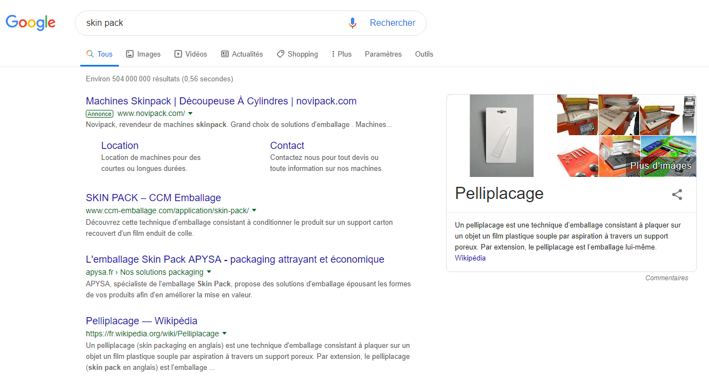Expand the Plus menu with three dots
The height and width of the screenshot is (377, 709).
click(341, 54)
